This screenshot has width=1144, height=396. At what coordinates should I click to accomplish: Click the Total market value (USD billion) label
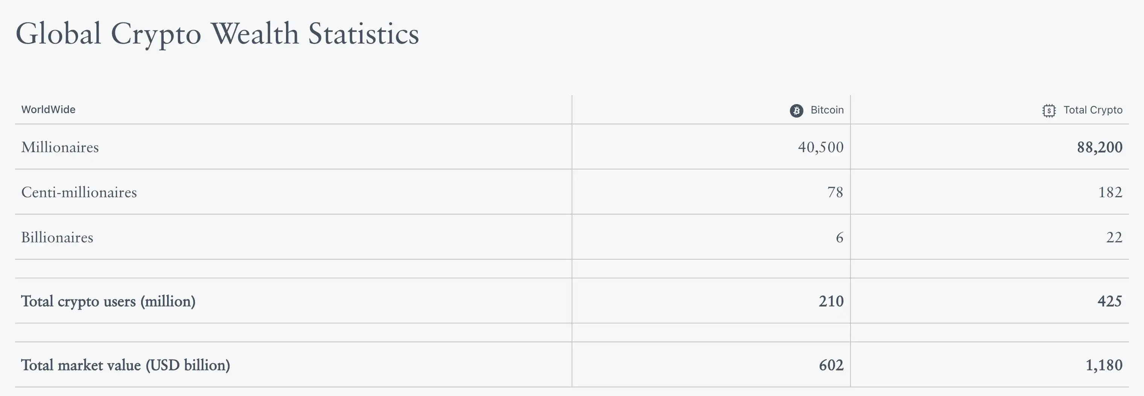tap(126, 366)
